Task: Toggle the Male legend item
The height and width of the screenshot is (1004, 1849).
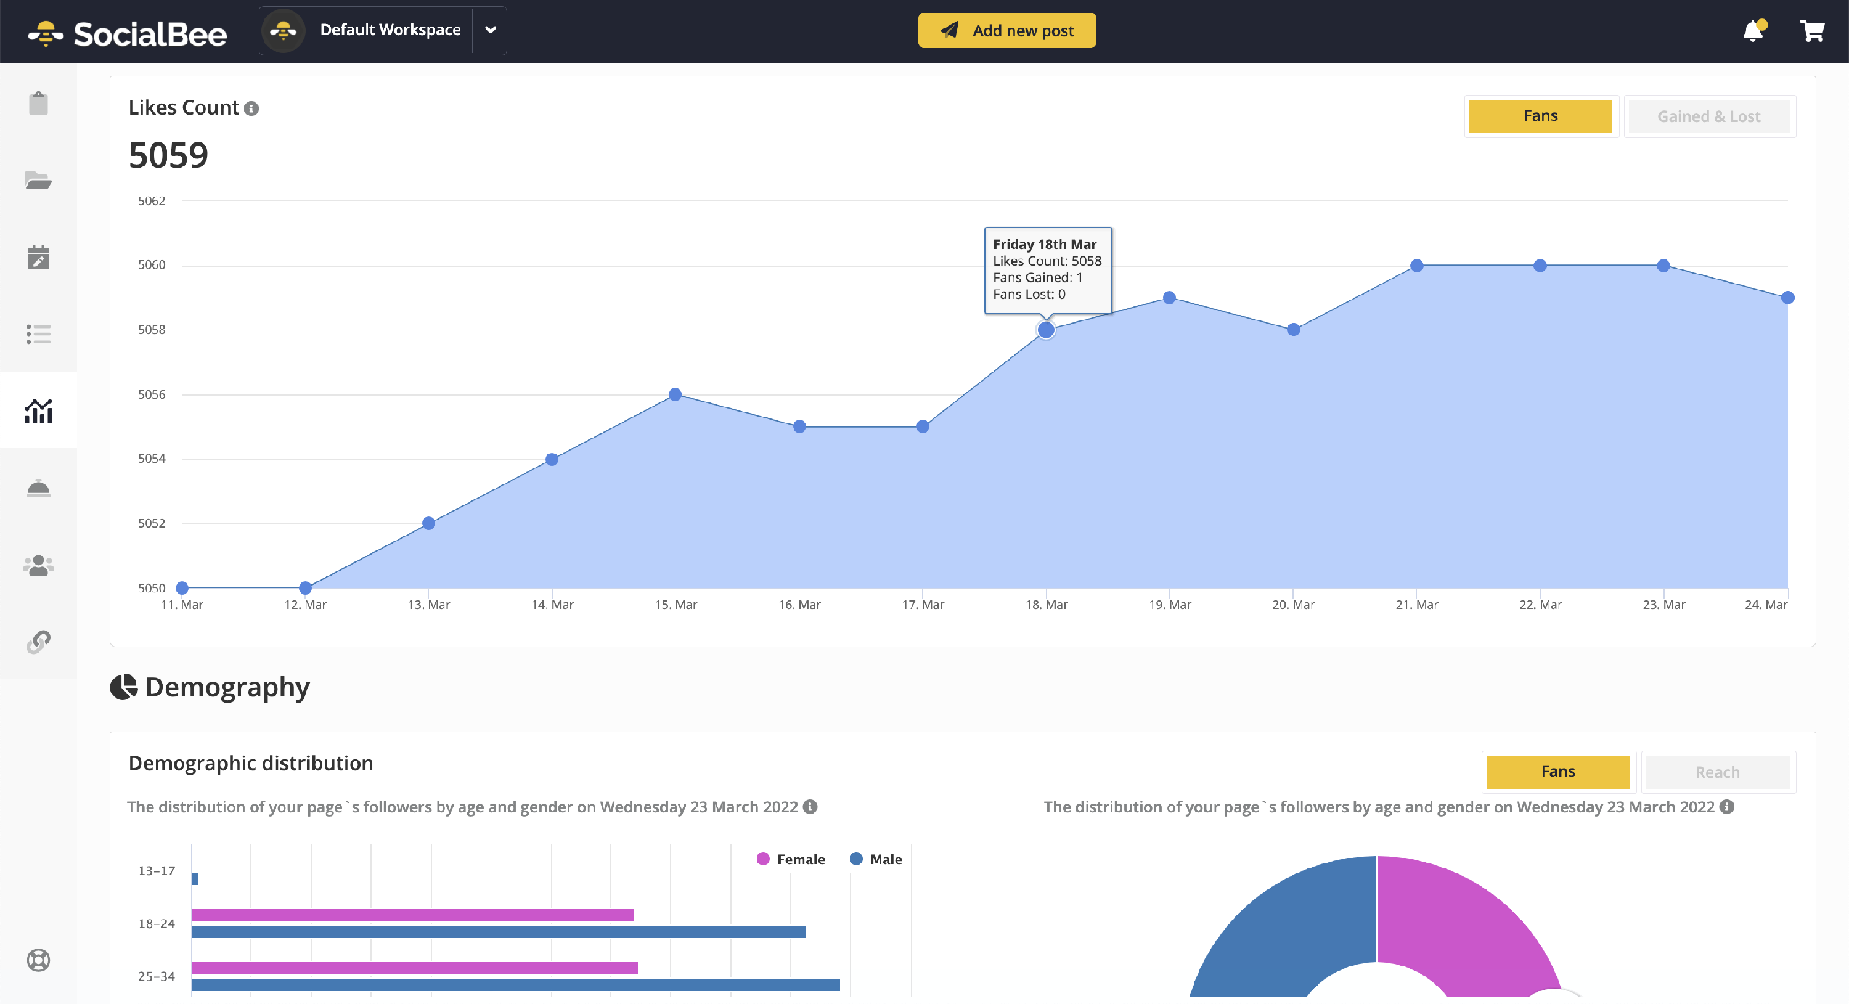Action: pos(876,859)
